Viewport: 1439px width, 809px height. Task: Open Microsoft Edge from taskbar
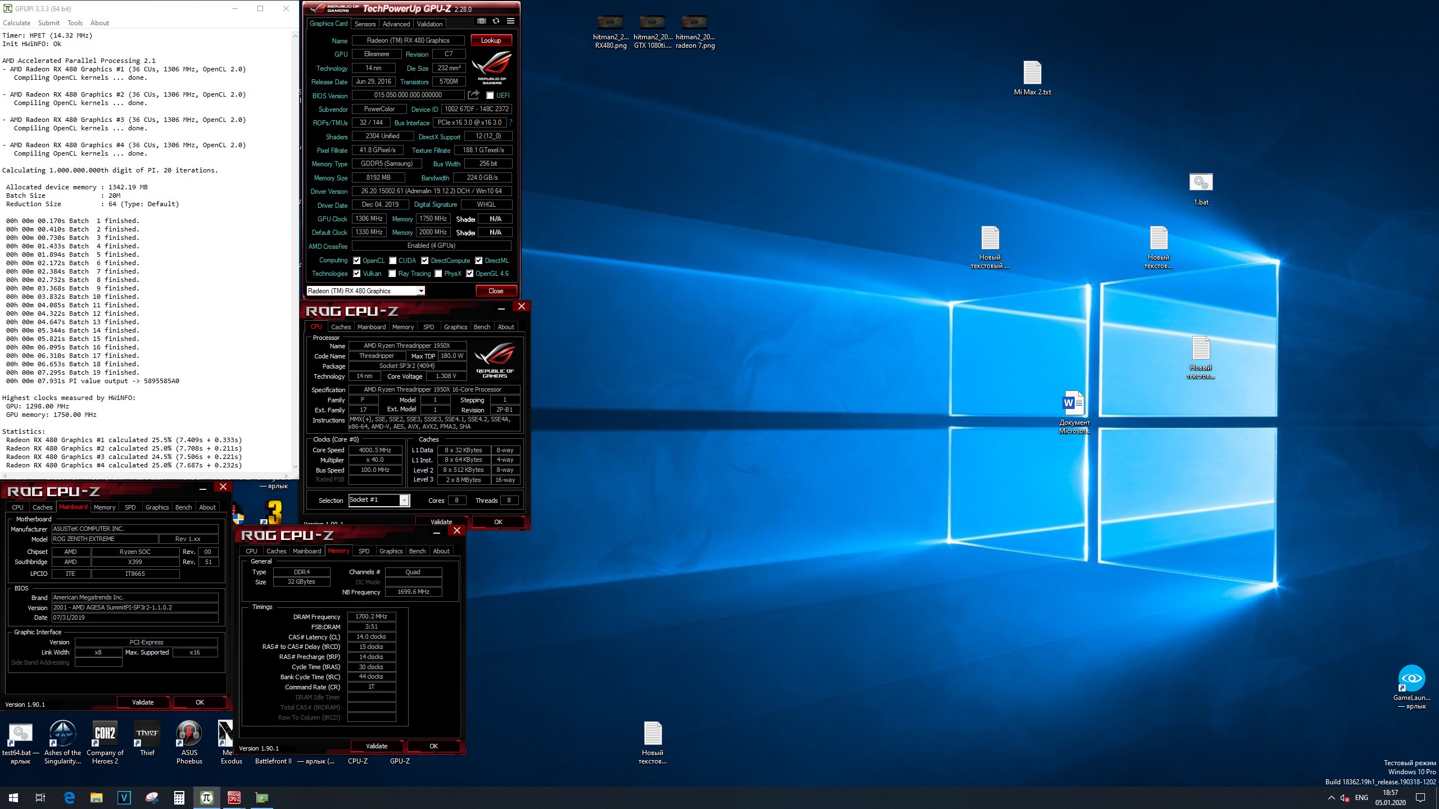(69, 797)
